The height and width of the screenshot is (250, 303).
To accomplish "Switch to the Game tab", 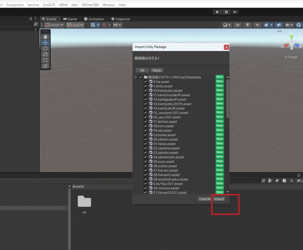I will point(70,19).
